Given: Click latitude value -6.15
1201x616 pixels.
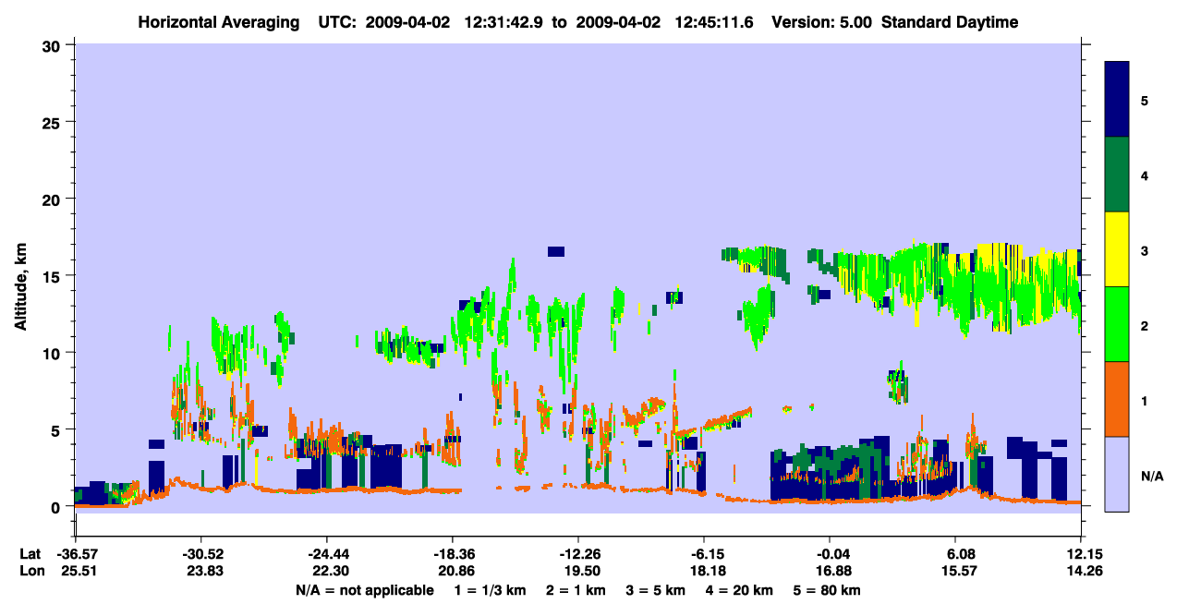Looking at the screenshot, I should [704, 554].
